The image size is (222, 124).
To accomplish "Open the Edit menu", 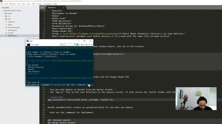I will [x=6, y=4].
